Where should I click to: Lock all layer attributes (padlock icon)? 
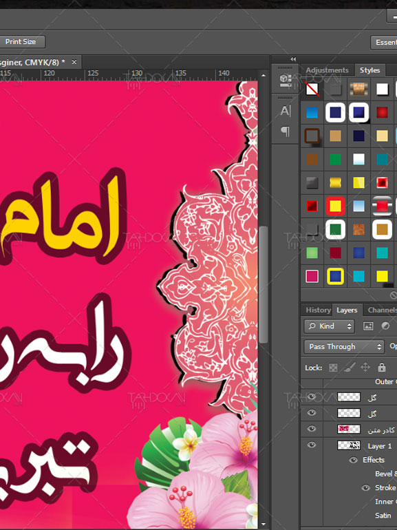[382, 368]
